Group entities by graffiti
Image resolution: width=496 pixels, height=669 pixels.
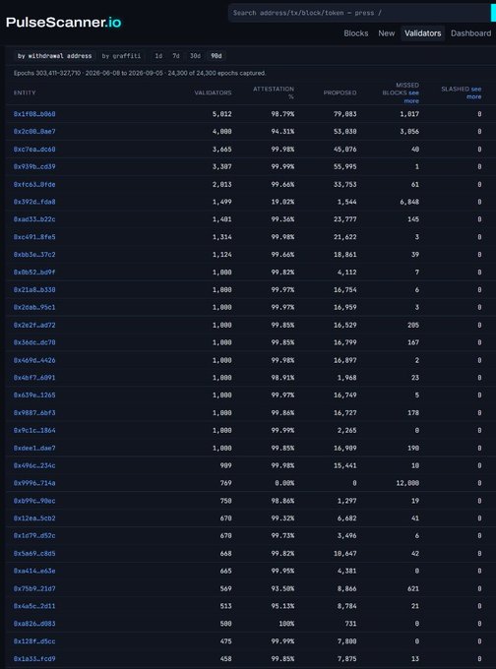point(121,56)
